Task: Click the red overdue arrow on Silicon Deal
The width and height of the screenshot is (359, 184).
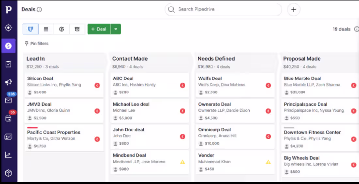Action: pos(97,85)
